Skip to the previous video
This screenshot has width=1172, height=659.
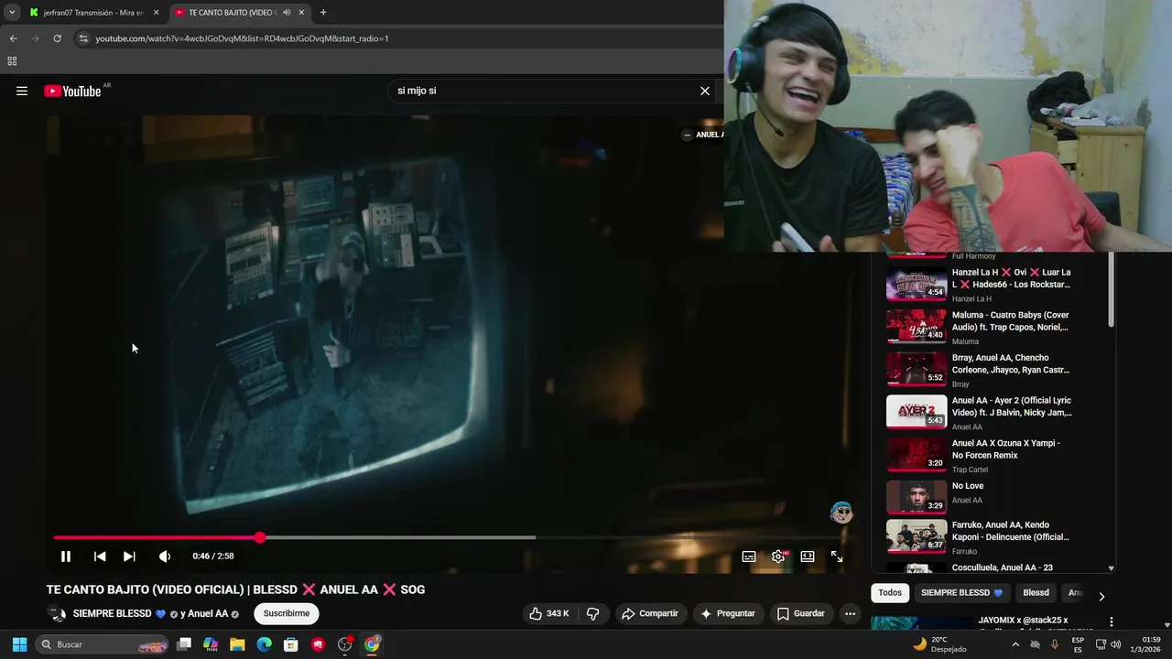click(x=100, y=556)
